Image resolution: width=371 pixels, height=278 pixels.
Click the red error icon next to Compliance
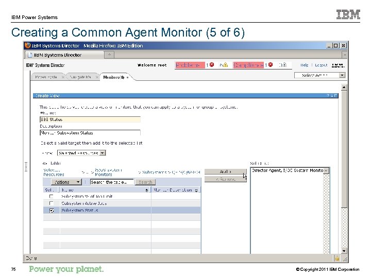[x=271, y=64]
